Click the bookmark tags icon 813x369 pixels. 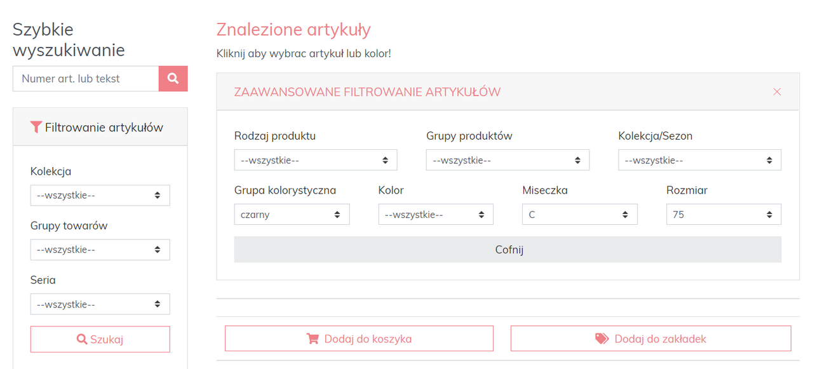[601, 339]
